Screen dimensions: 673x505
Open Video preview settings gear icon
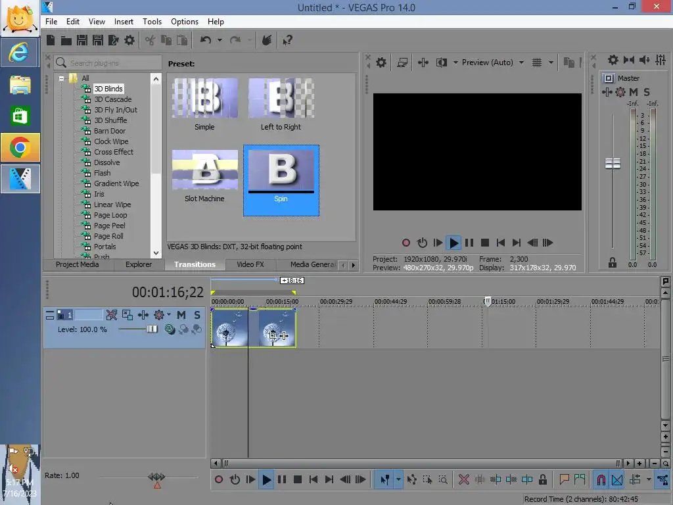381,62
